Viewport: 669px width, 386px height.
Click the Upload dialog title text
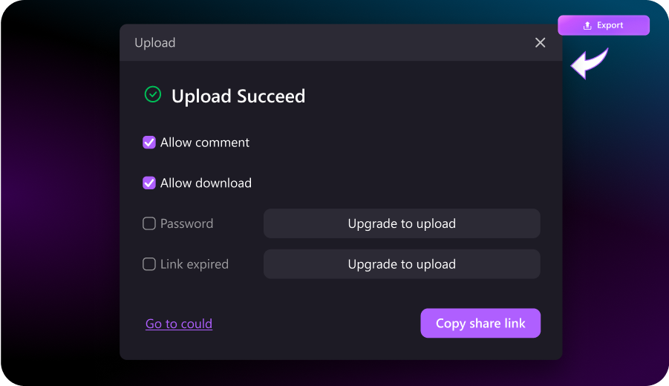(155, 43)
